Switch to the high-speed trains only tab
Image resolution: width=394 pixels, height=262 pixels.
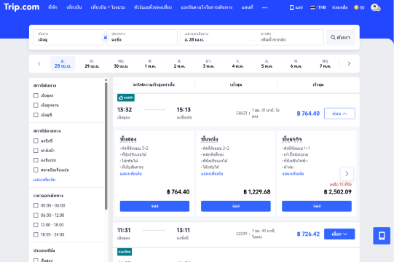point(154,85)
